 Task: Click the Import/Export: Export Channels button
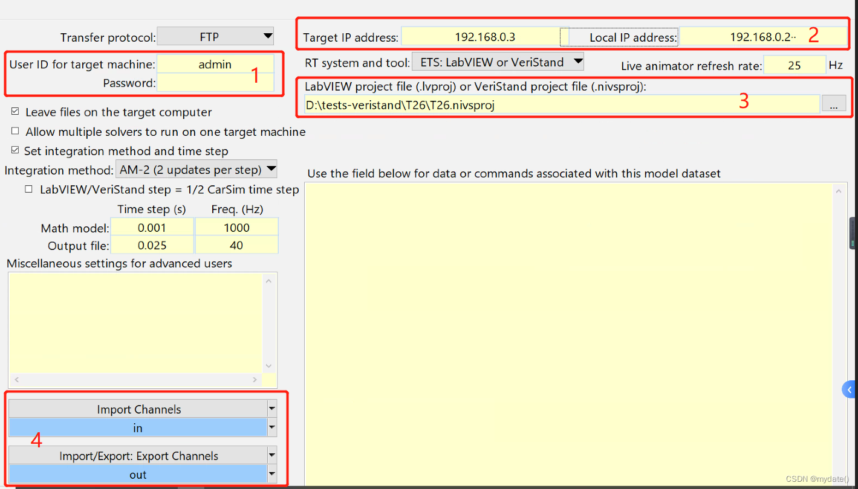(138, 455)
